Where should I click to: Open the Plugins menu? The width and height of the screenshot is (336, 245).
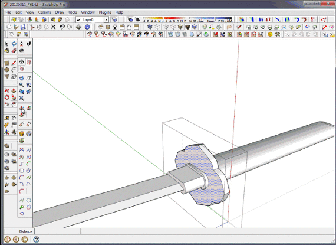(x=105, y=12)
